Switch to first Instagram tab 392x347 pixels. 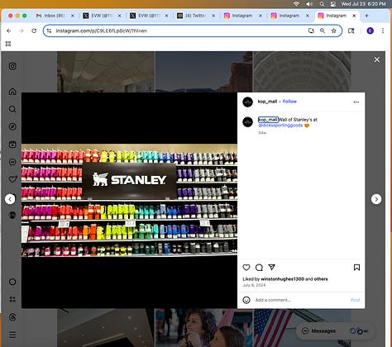243,16
